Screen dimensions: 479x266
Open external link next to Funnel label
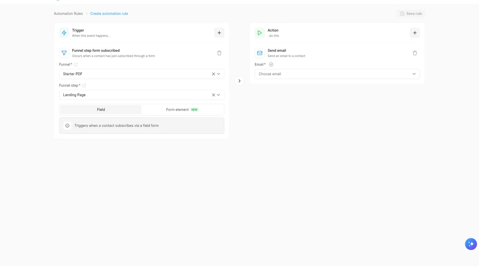pos(76,65)
